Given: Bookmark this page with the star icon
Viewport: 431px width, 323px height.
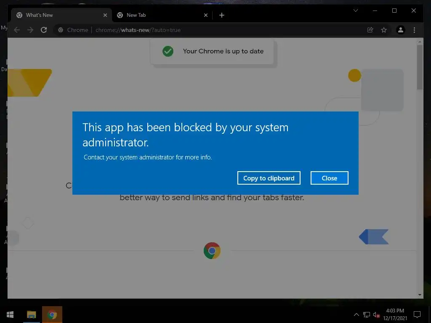Looking at the screenshot, I should tap(384, 30).
